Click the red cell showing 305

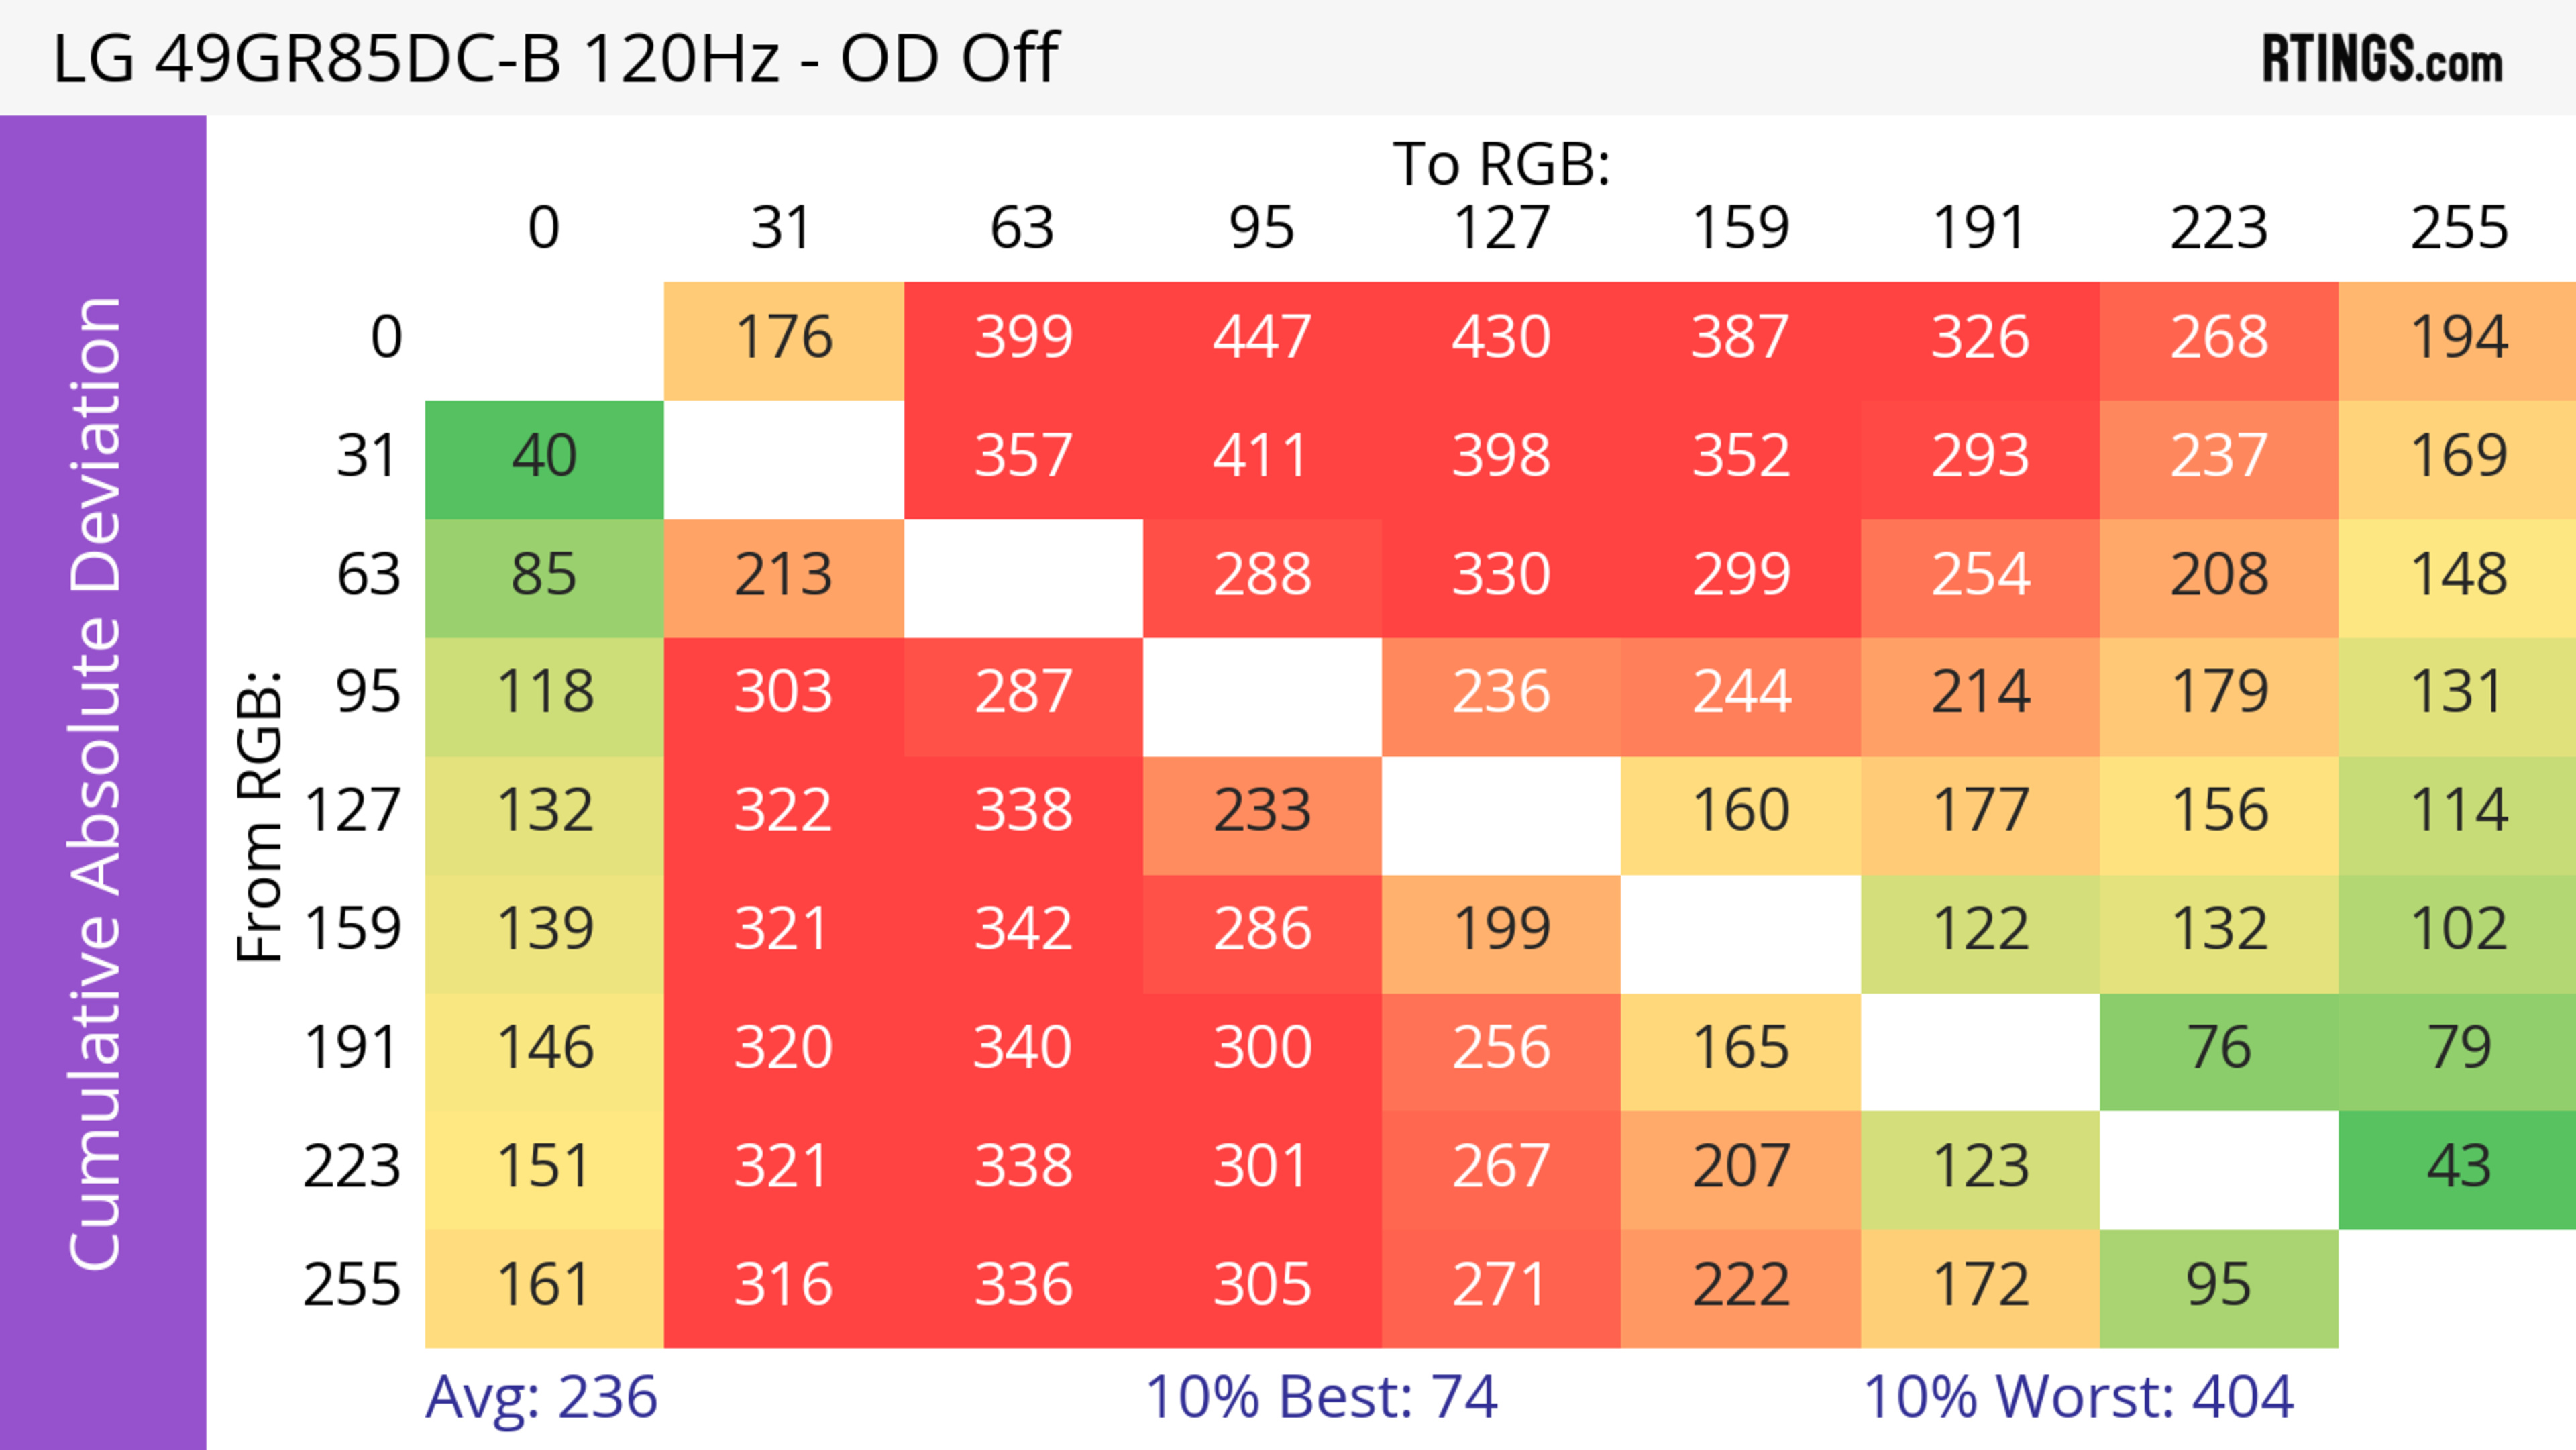(1262, 1286)
